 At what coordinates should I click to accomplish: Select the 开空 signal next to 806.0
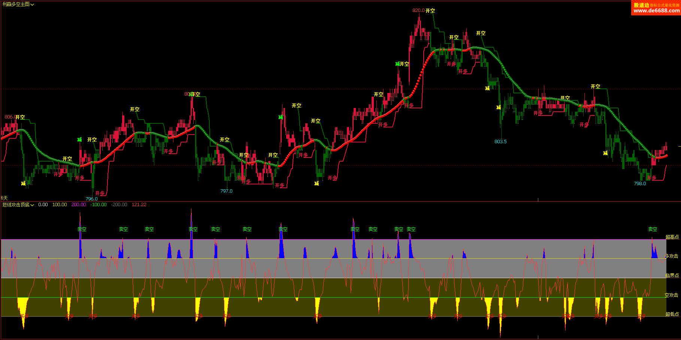pyautogui.click(x=20, y=117)
